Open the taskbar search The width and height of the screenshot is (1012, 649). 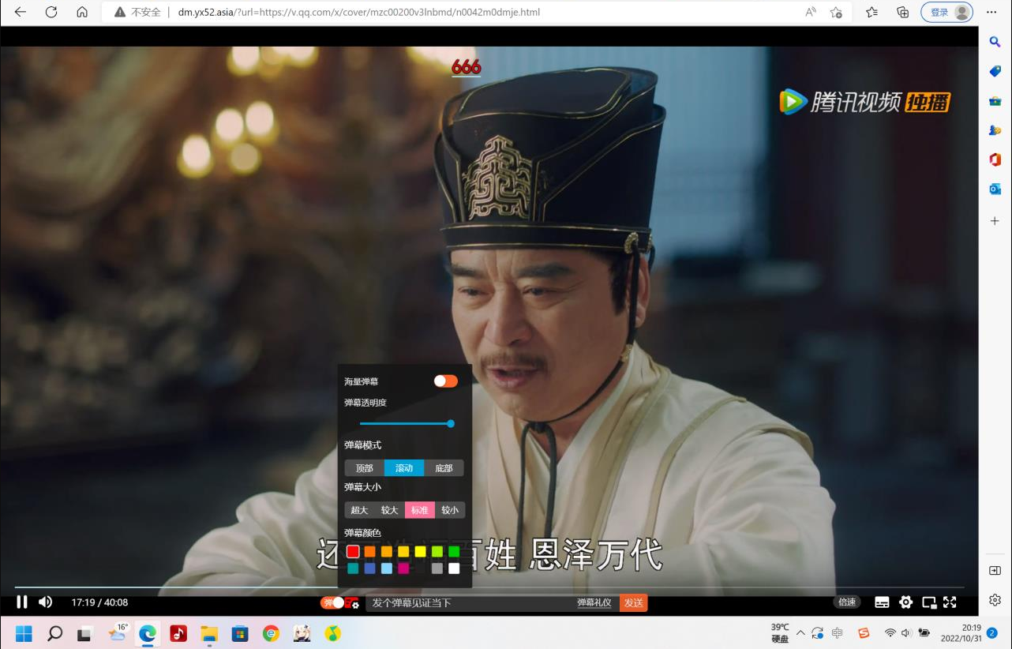tap(54, 633)
